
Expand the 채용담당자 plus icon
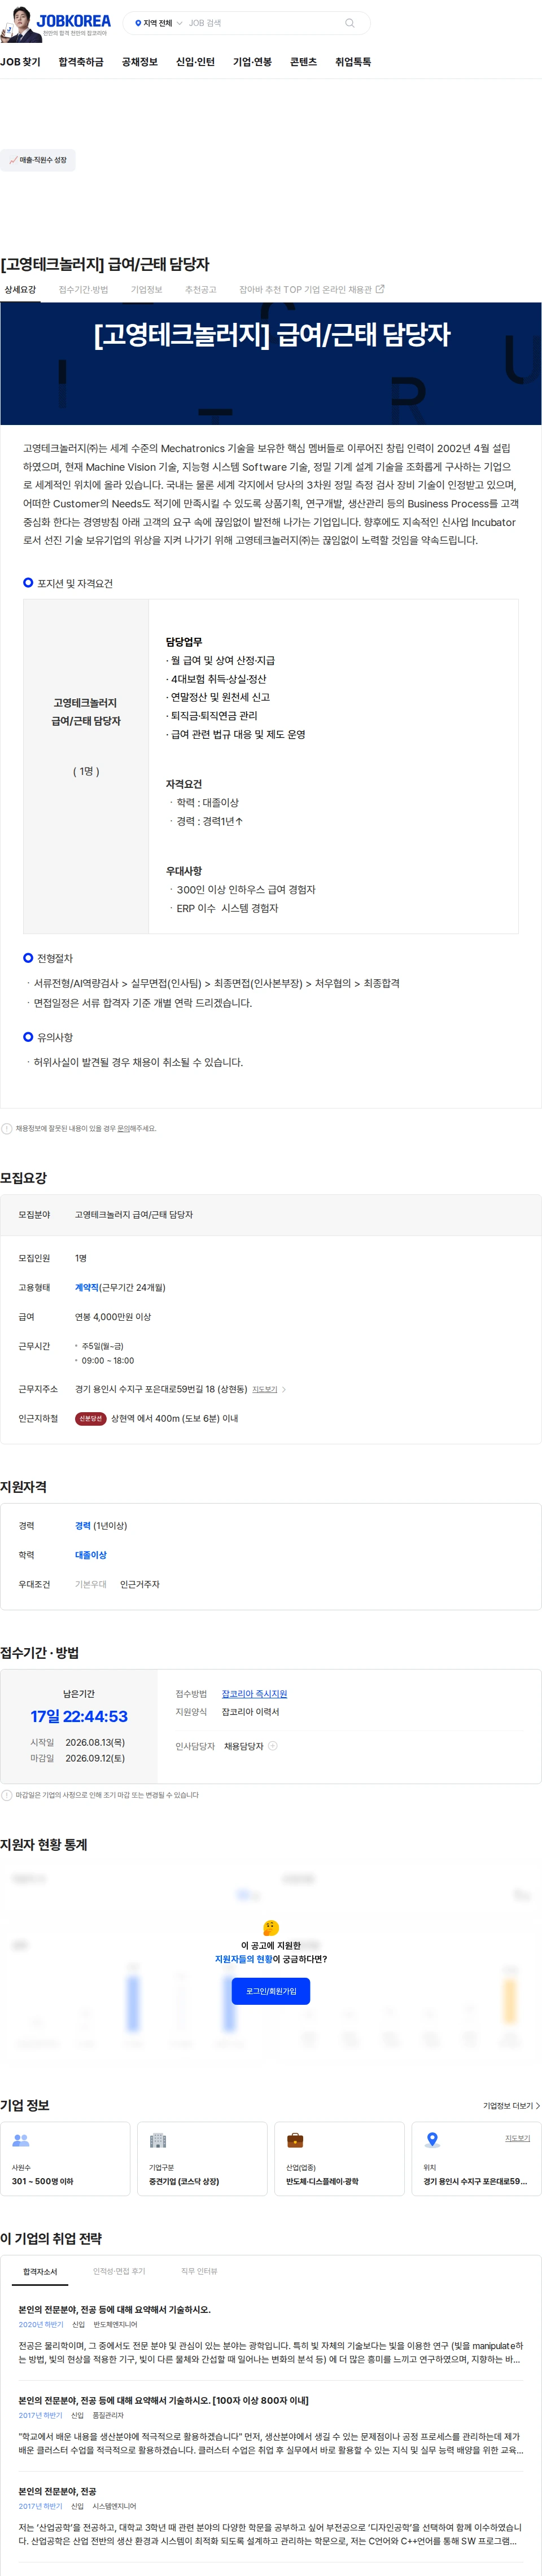click(273, 1746)
